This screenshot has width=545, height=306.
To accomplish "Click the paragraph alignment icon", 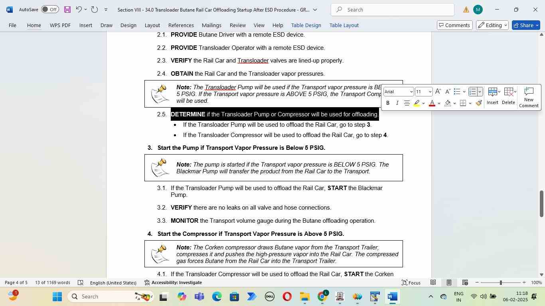I will point(407,103).
